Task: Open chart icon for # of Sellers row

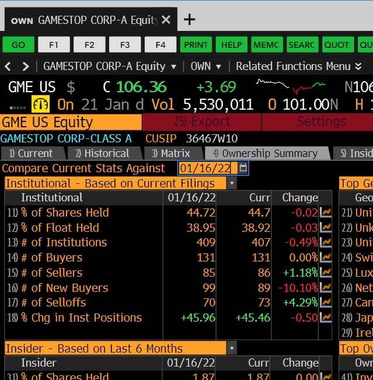Action: 326,273
